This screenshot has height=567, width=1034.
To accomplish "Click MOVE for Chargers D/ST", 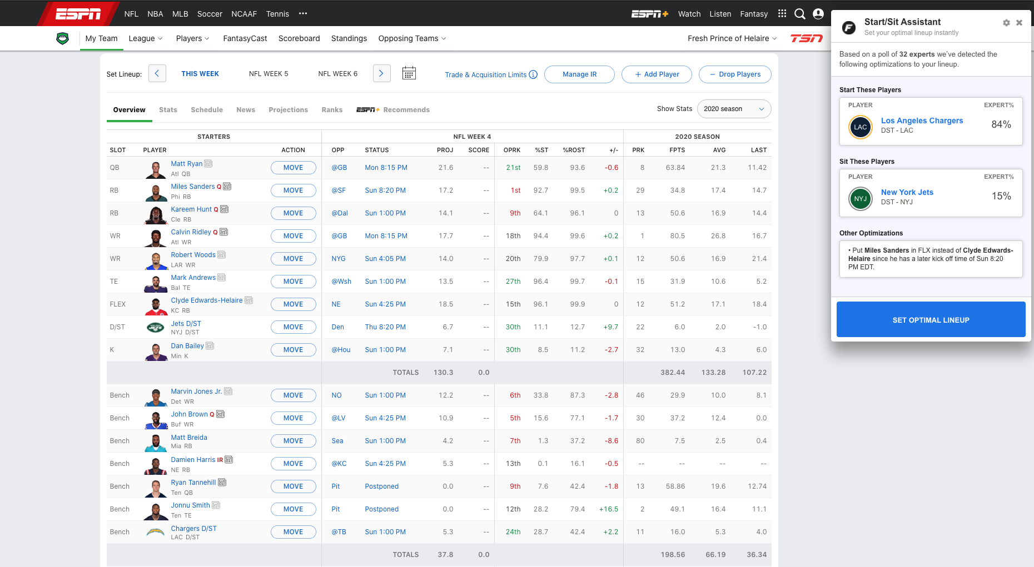I will coord(293,532).
